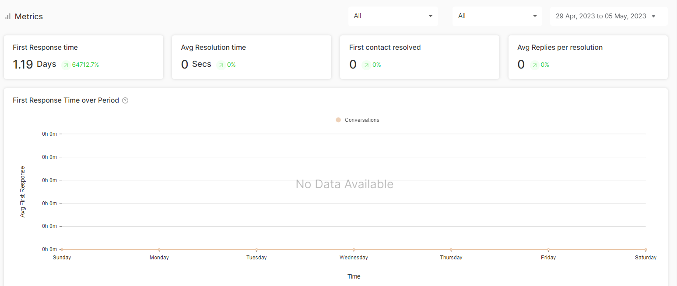Select the Avg Resolution time card
The height and width of the screenshot is (286, 677).
252,57
